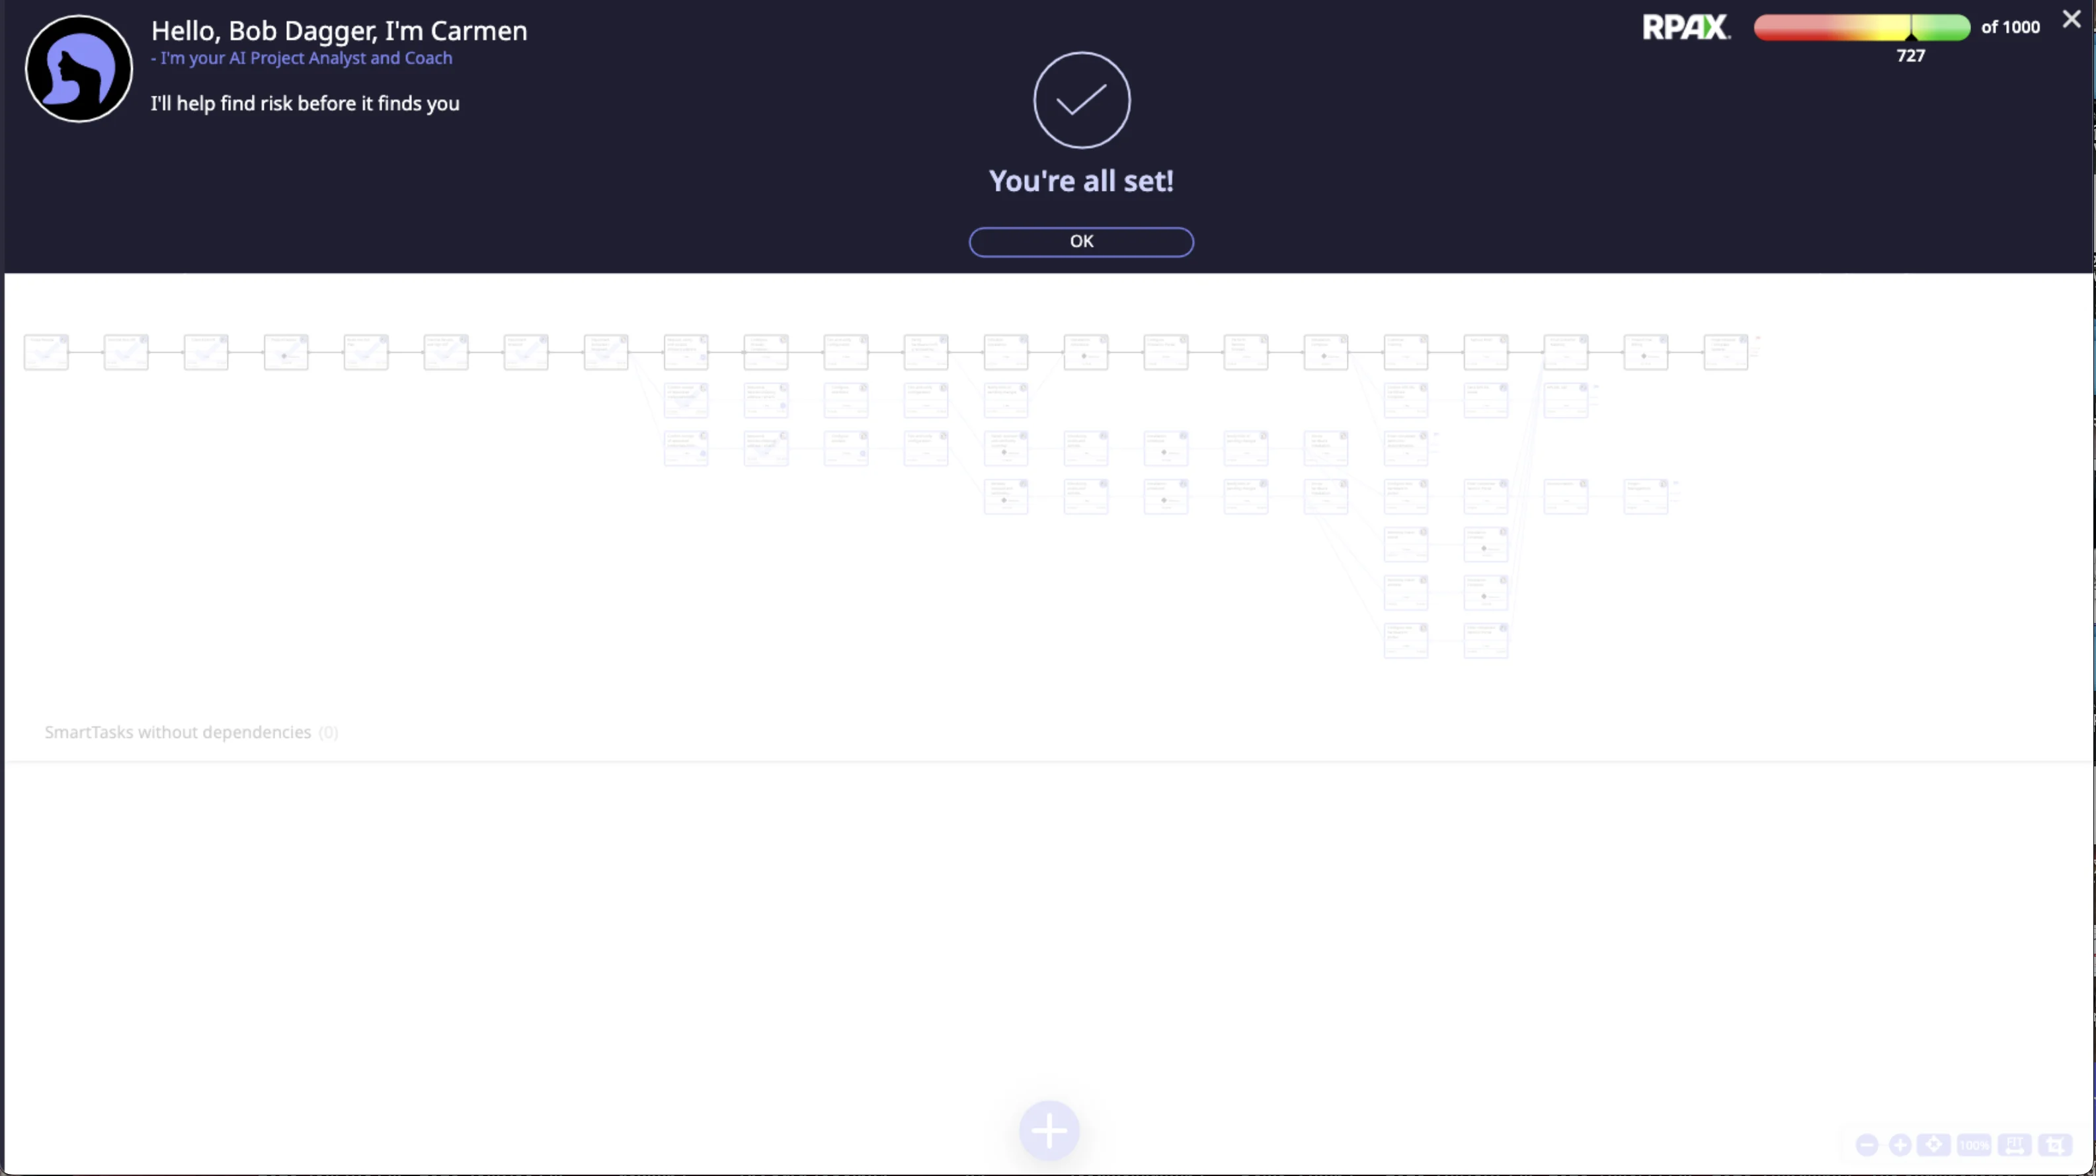Select the last task node in top row
Image resolution: width=2096 pixels, height=1176 pixels.
tap(1725, 351)
